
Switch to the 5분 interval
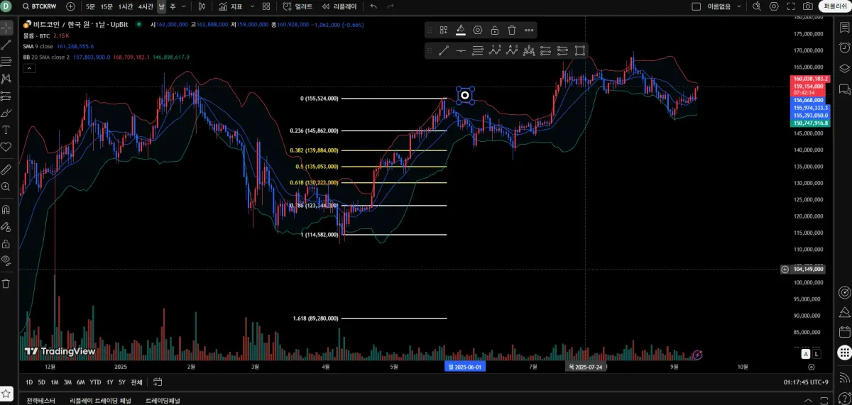click(90, 6)
